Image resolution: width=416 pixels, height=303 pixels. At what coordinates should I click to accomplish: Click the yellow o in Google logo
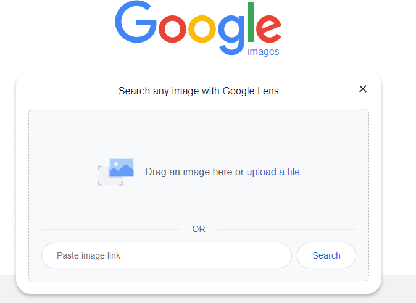tap(202, 29)
